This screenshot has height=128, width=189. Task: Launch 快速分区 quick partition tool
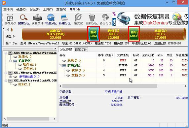[51, 19]
